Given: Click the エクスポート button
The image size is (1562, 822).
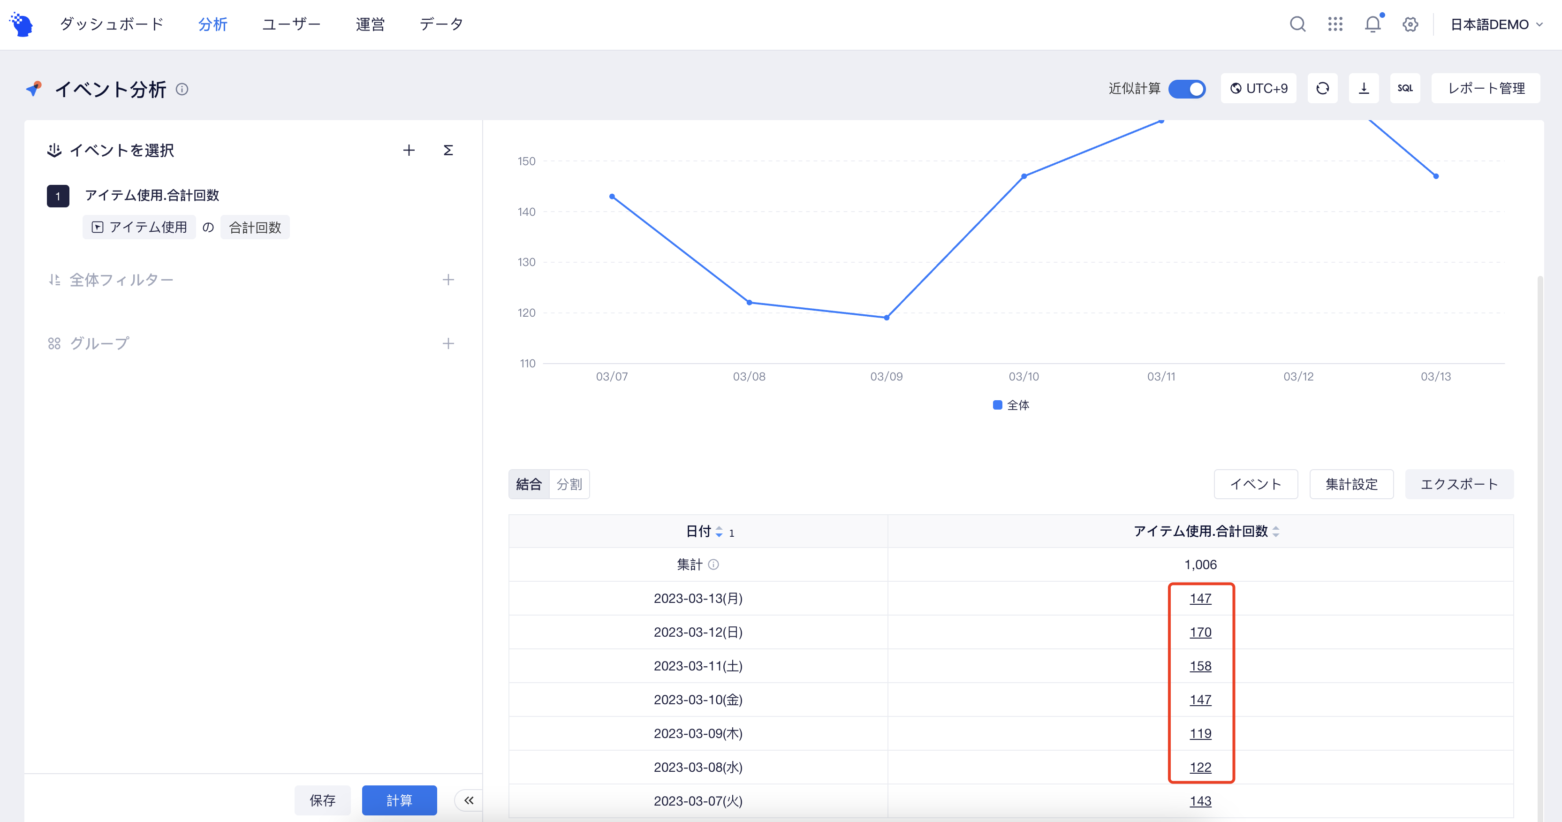Looking at the screenshot, I should point(1460,484).
